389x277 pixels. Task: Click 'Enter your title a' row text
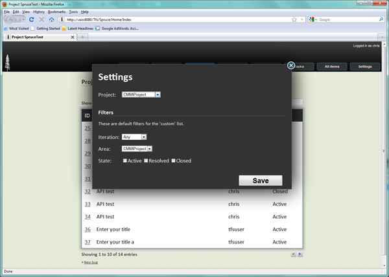click(x=115, y=242)
